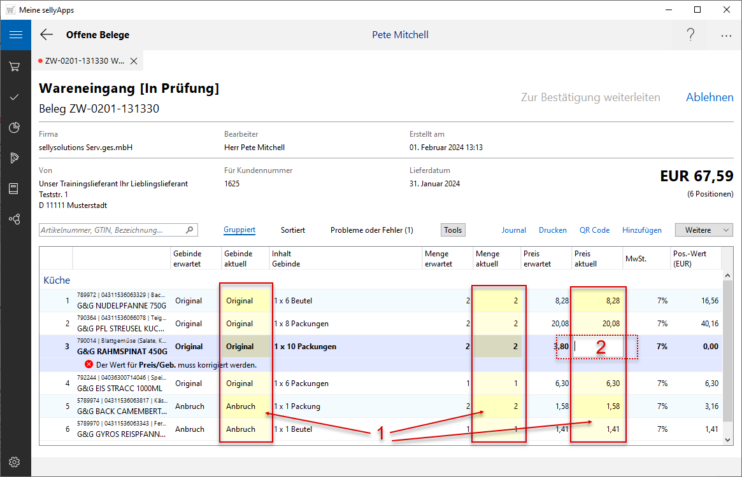Close the ZW-0201-131330 document tab
This screenshot has height=477, width=742.
(x=134, y=61)
